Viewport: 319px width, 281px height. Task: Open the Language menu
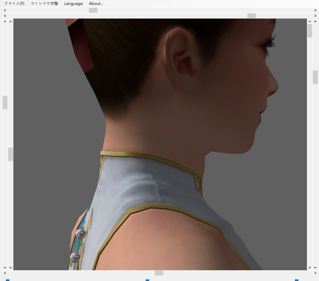pos(73,4)
